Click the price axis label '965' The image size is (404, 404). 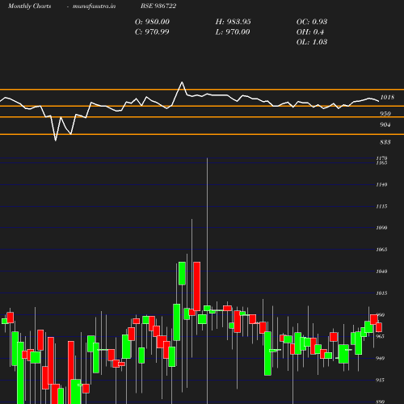pos(380,337)
